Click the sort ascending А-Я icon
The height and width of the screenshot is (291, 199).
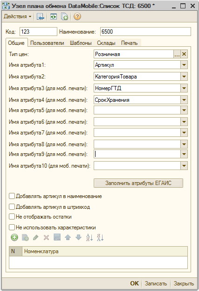[x=89, y=237]
